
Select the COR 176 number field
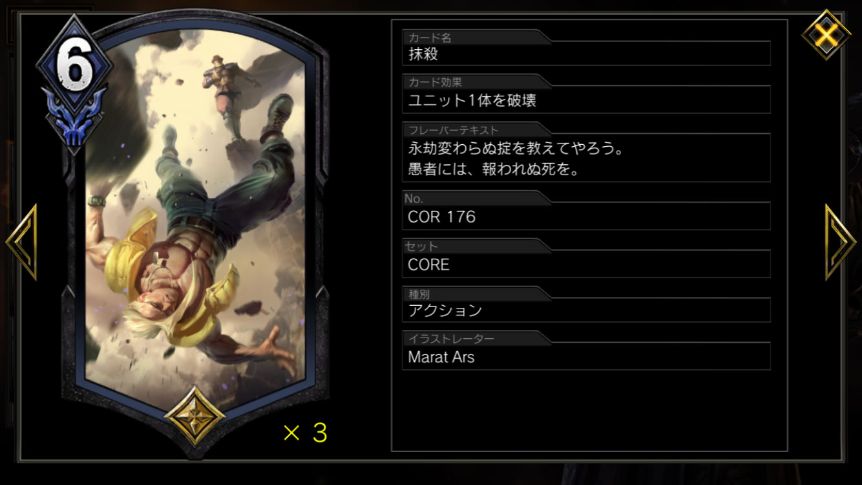pyautogui.click(x=586, y=217)
